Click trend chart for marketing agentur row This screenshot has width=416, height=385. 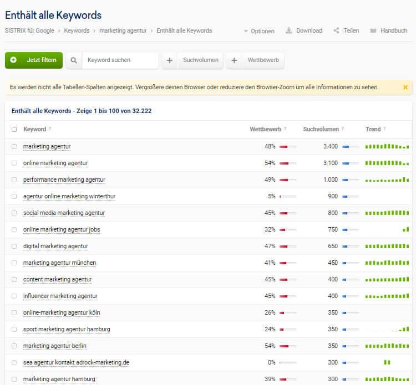tap(387, 146)
